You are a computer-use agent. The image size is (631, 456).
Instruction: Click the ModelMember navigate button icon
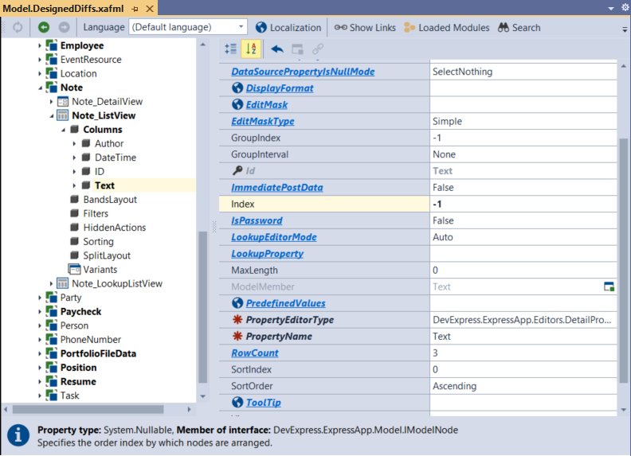click(609, 286)
